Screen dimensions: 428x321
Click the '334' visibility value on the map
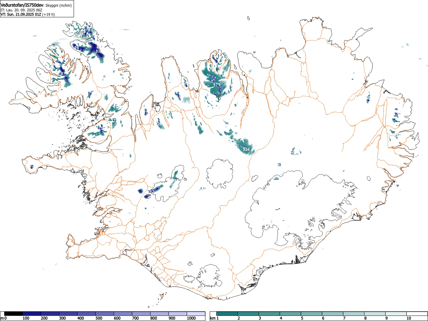246,149
